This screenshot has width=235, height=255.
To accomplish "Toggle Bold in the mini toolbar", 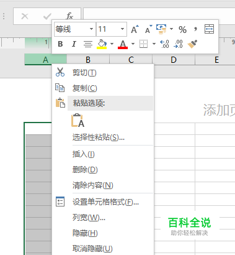I will 60,44.
